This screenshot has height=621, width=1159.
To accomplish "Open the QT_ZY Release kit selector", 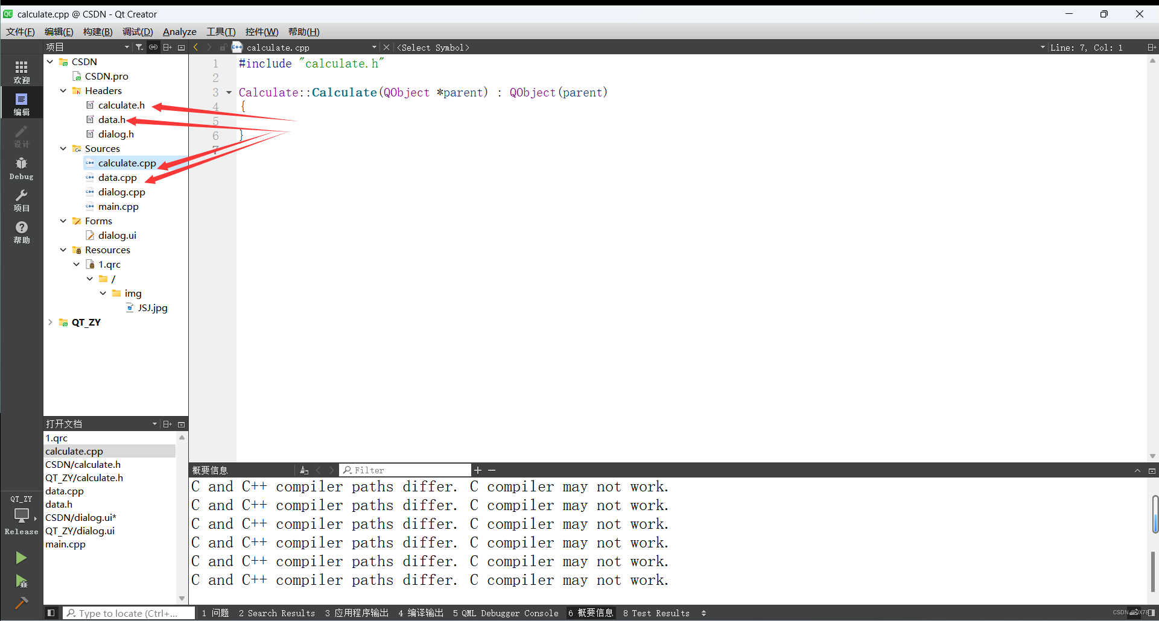I will pyautogui.click(x=21, y=515).
